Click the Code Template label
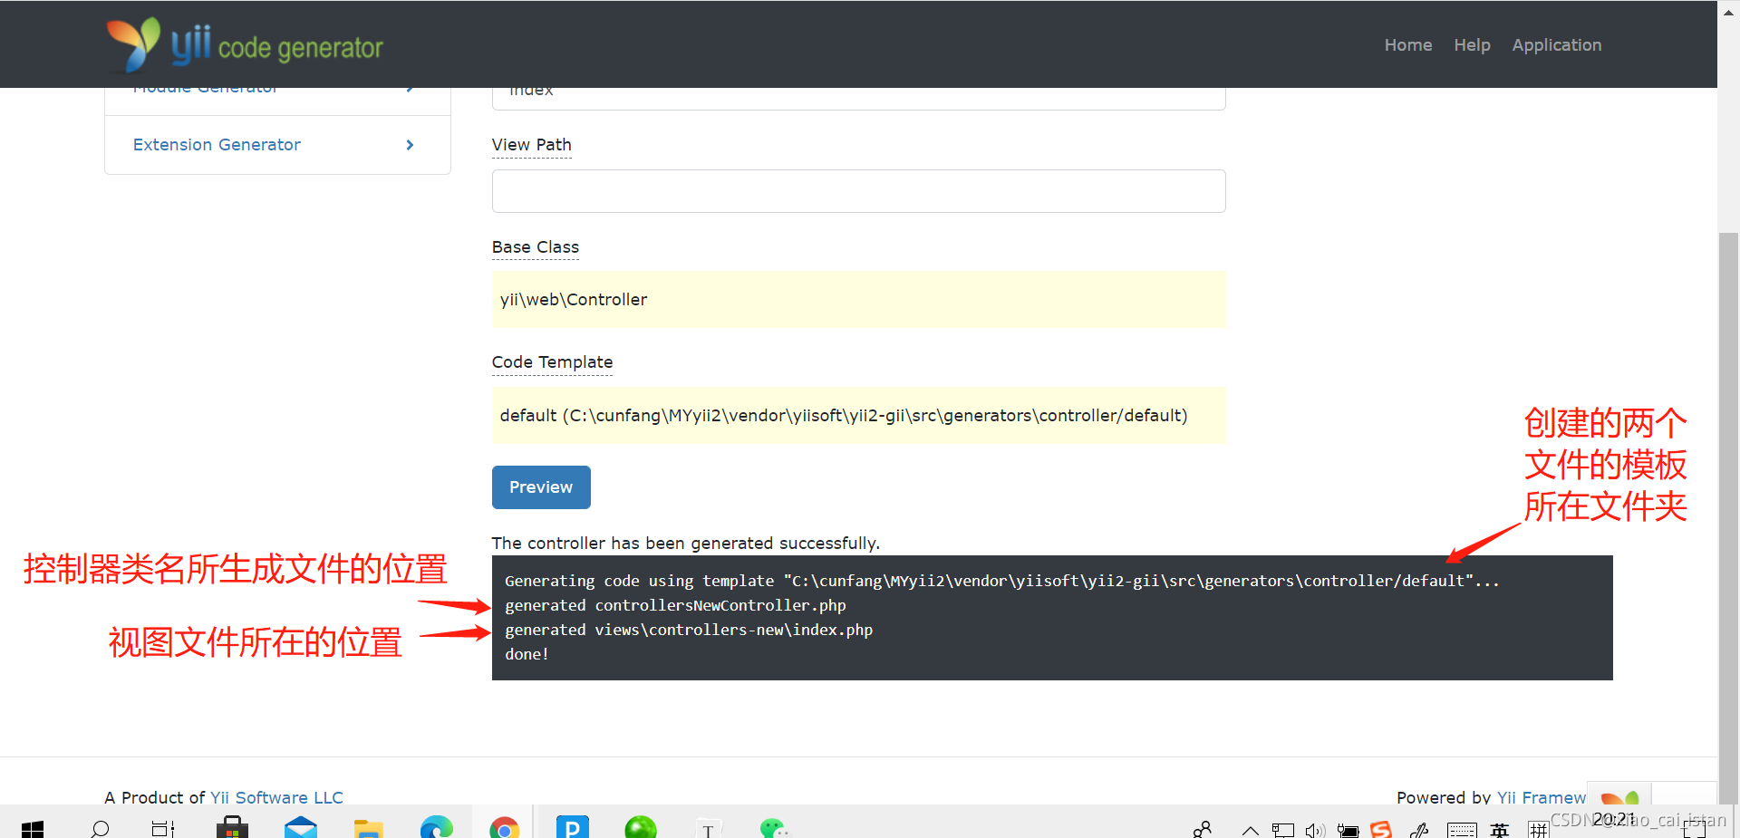The width and height of the screenshot is (1740, 838). coord(552,362)
